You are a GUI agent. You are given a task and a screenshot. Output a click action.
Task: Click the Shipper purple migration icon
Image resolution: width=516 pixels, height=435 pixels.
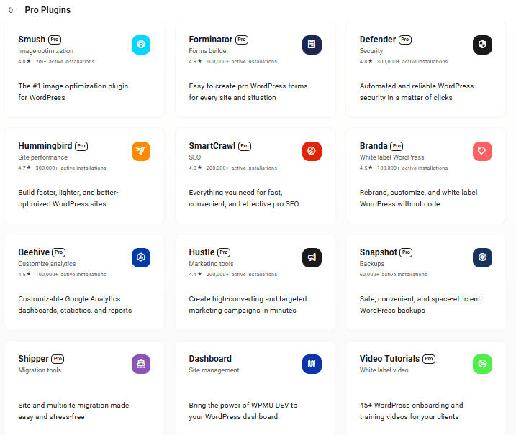coord(141,364)
